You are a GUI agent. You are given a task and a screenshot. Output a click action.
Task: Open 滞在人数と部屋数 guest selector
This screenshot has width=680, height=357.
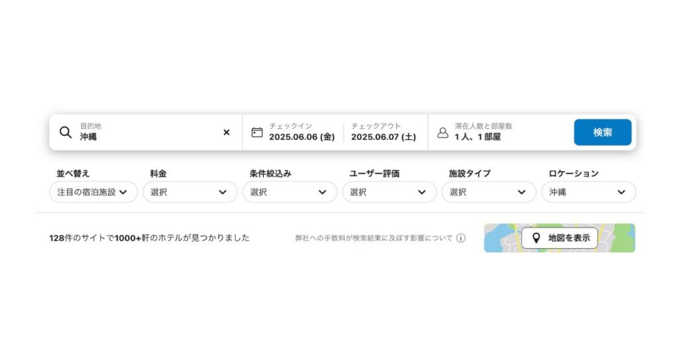[483, 132]
